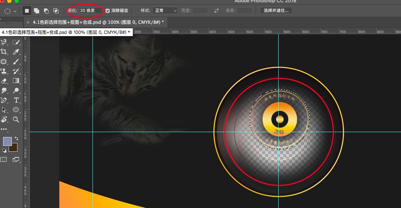Select the Quick Selection tool

[16, 42]
